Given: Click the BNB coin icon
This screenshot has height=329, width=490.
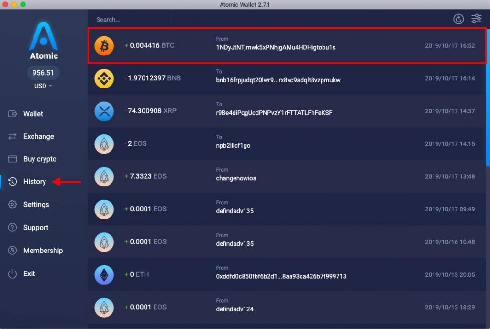Looking at the screenshot, I should pos(104,78).
